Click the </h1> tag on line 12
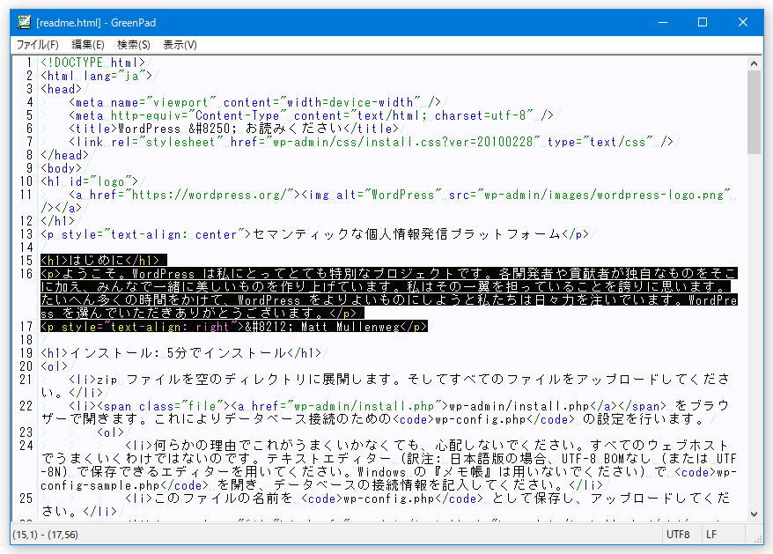The width and height of the screenshot is (773, 554). [58, 221]
